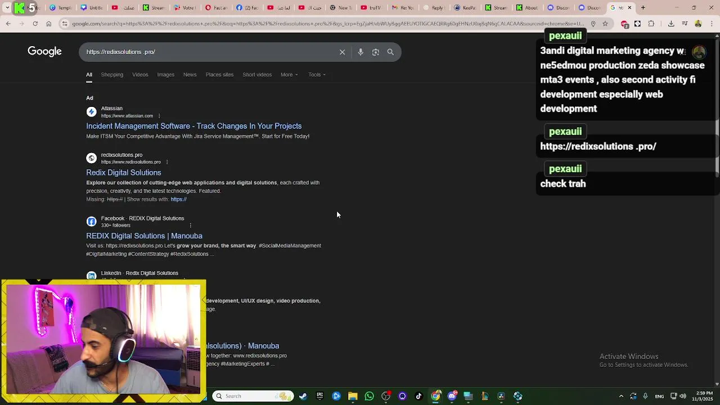
Task: Open Epic Games Launcher from taskbar
Action: coord(319,396)
